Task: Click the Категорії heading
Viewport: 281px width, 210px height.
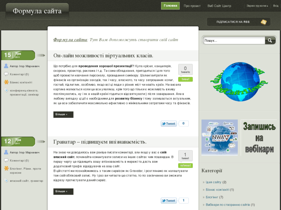Action: pyautogui.click(x=212, y=171)
